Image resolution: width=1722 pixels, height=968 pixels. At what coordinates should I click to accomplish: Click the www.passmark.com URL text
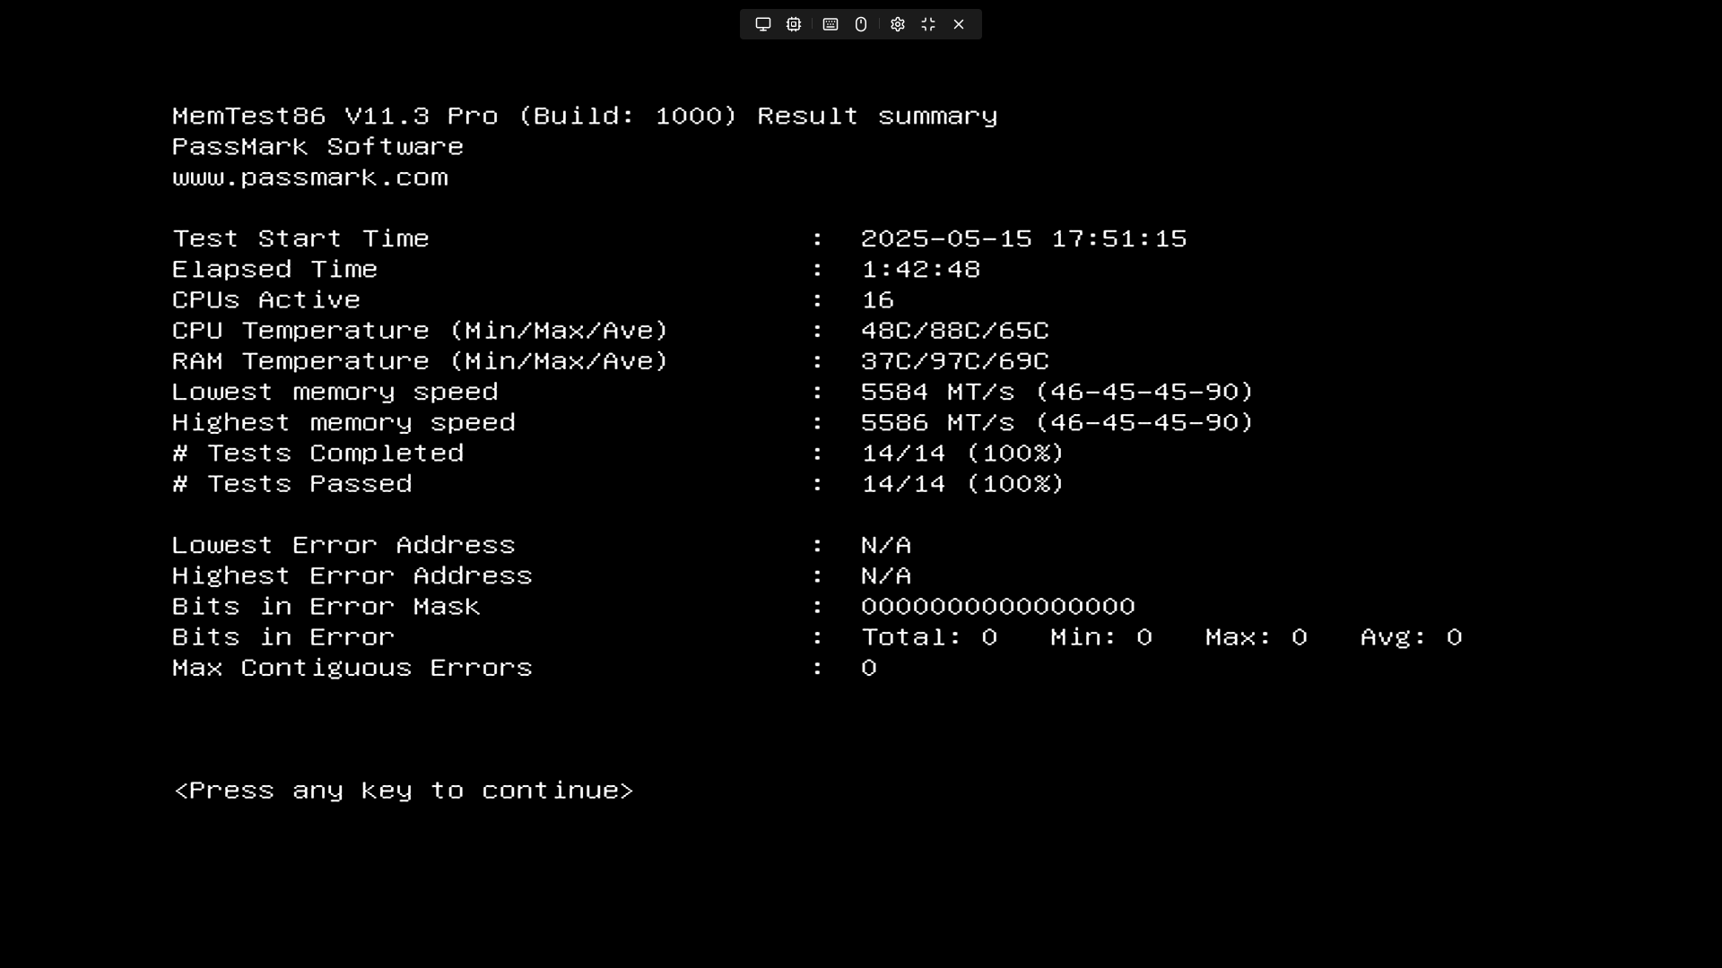click(x=310, y=177)
